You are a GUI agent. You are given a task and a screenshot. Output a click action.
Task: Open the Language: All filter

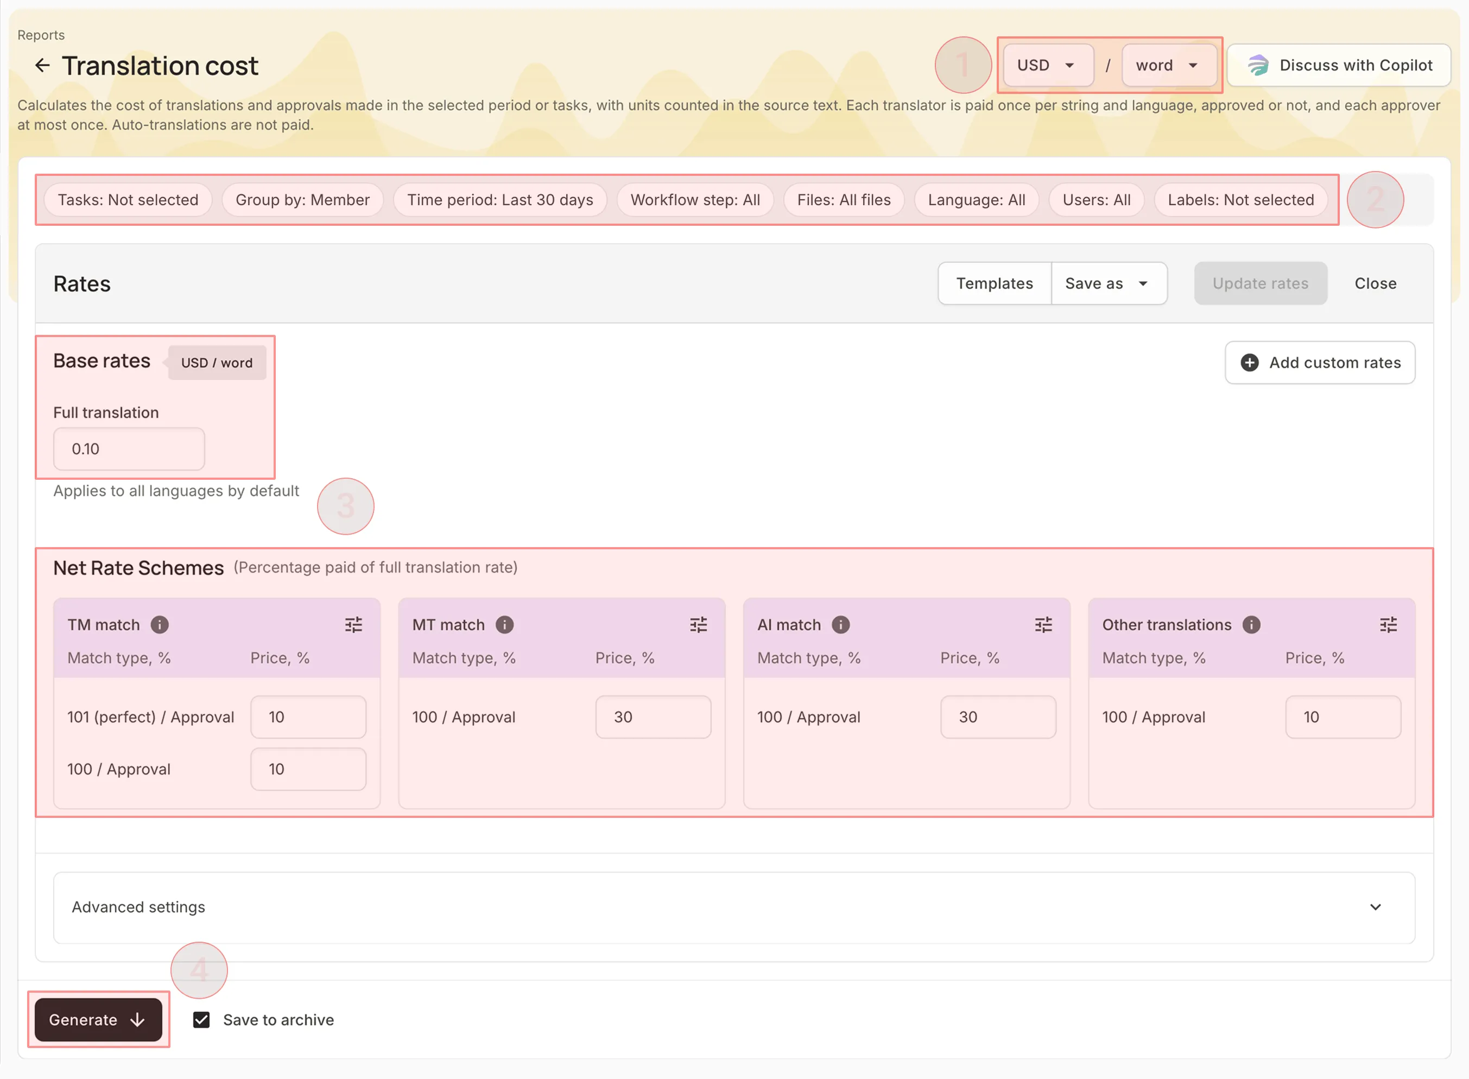pos(977,200)
